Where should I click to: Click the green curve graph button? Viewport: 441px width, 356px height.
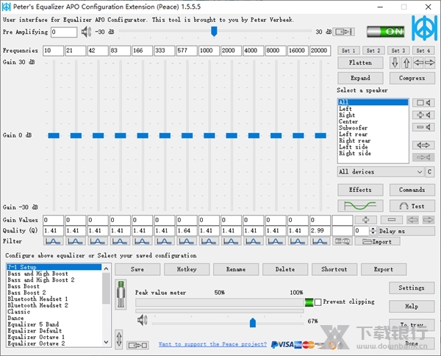click(360, 206)
